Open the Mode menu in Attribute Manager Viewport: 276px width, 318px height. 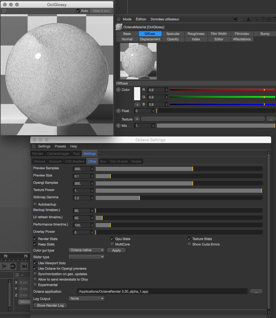coord(127,19)
